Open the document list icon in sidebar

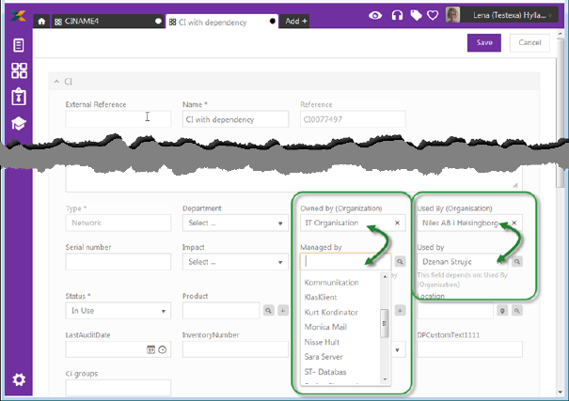[19, 45]
